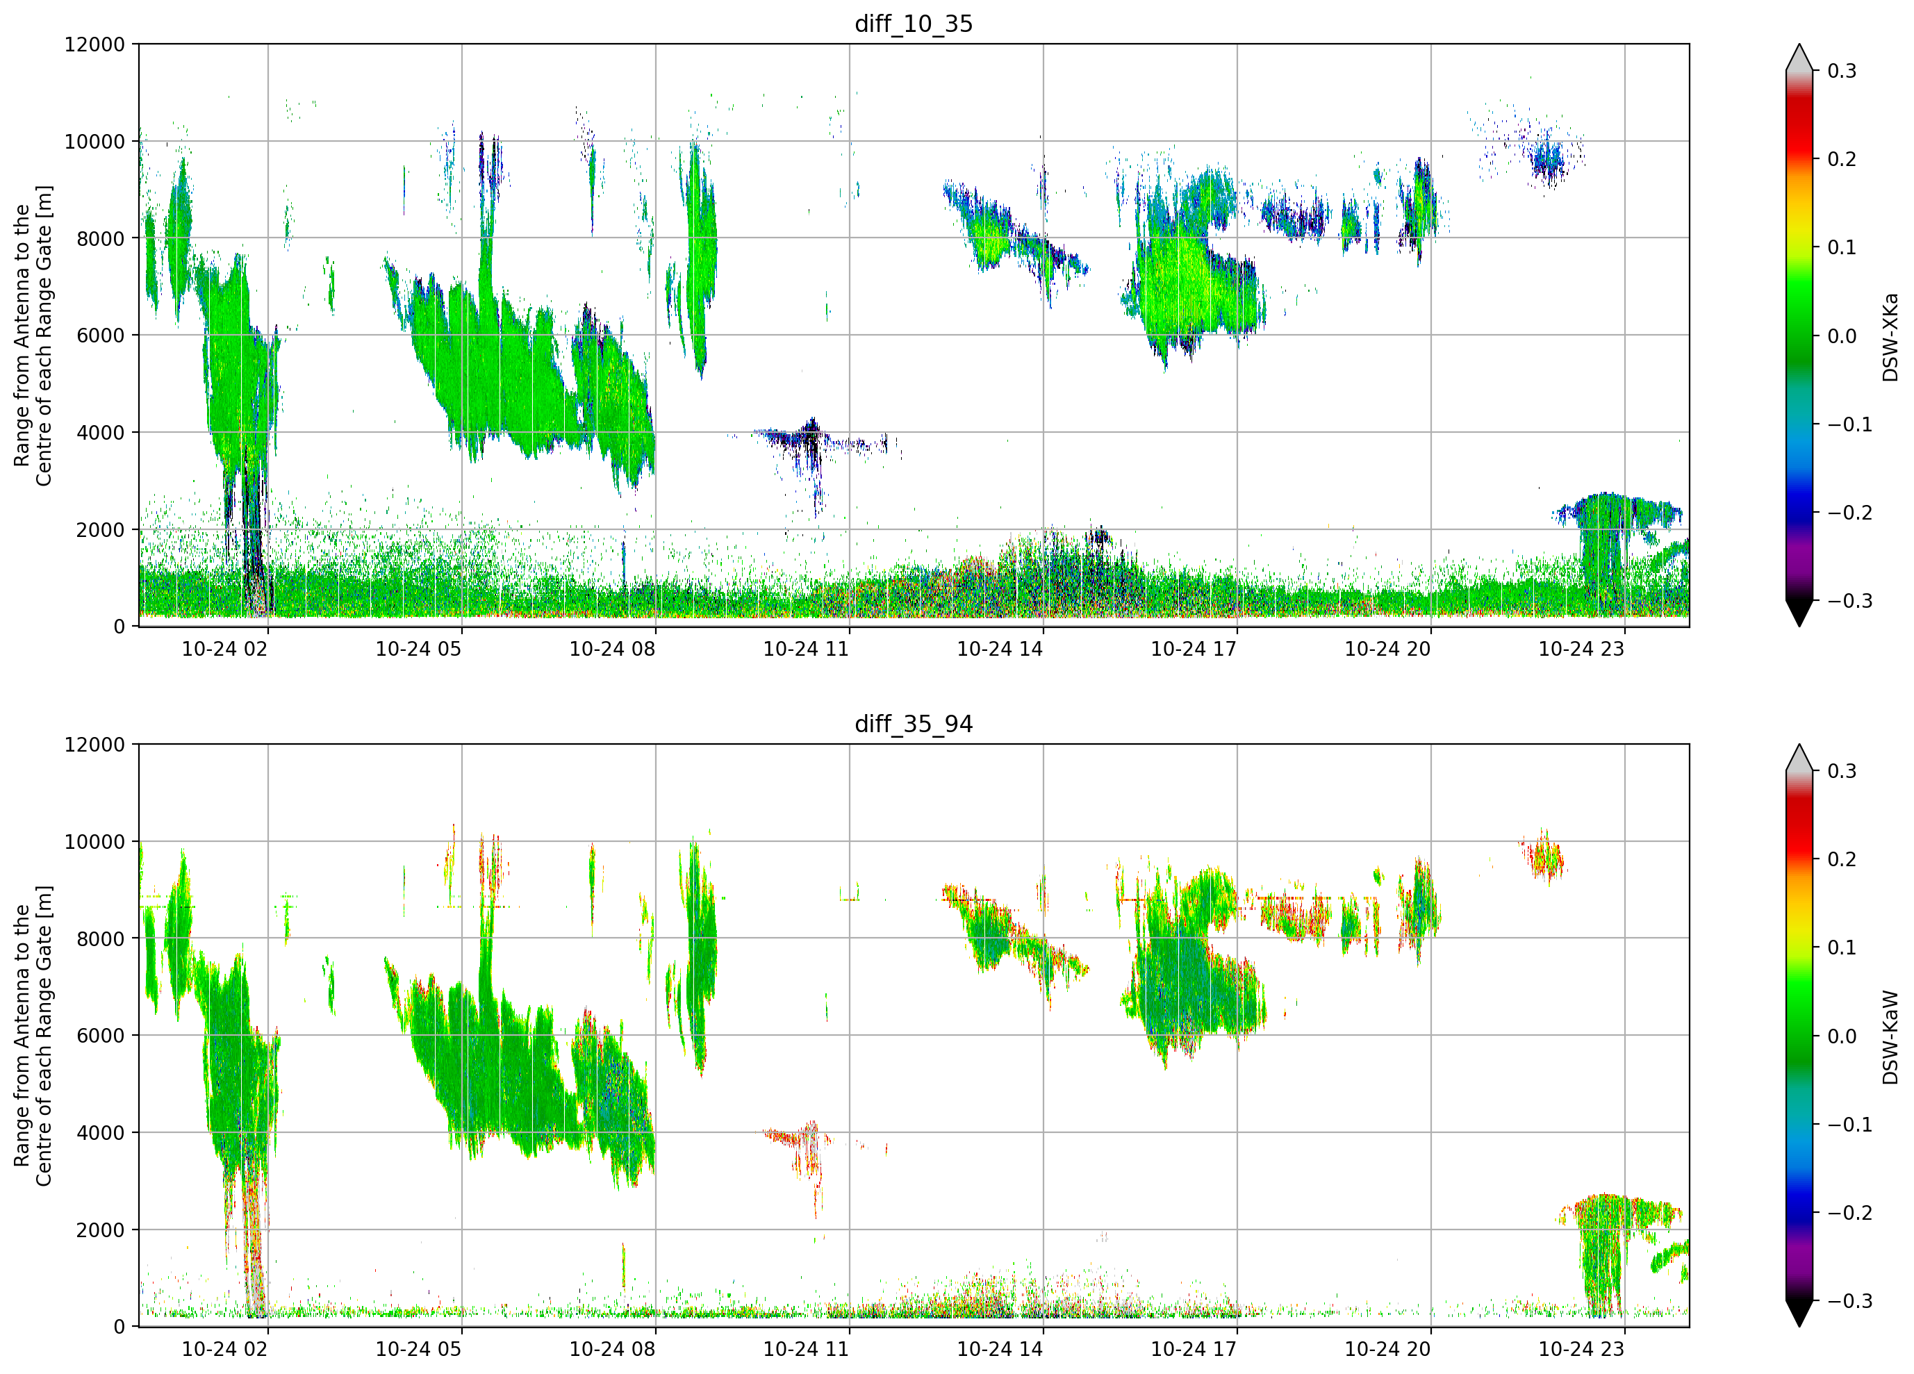This screenshot has width=1914, height=1374.
Task: Click the −0.3 tick on DSW-XKa colorbar
Action: (1850, 600)
